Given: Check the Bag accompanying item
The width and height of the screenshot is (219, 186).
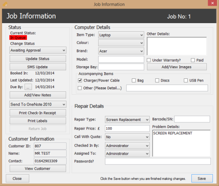Looking at the screenshot, I should (x=134, y=80).
